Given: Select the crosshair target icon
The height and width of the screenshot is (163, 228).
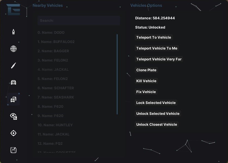Looking at the screenshot, I should [13, 133].
